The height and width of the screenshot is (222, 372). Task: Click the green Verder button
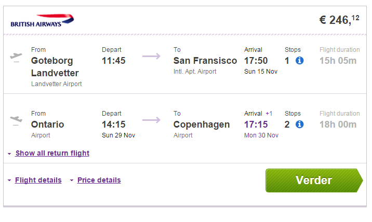(x=314, y=181)
